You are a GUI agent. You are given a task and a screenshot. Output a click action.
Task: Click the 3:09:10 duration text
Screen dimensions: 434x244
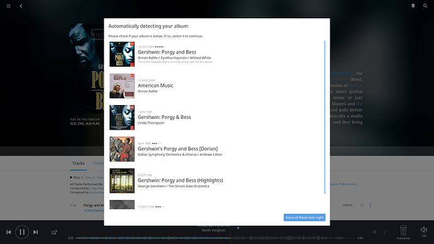coord(347,205)
